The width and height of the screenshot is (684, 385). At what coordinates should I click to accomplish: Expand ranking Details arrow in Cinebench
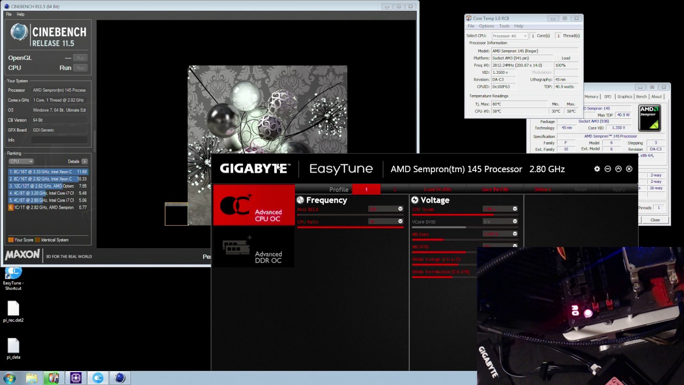click(x=84, y=161)
